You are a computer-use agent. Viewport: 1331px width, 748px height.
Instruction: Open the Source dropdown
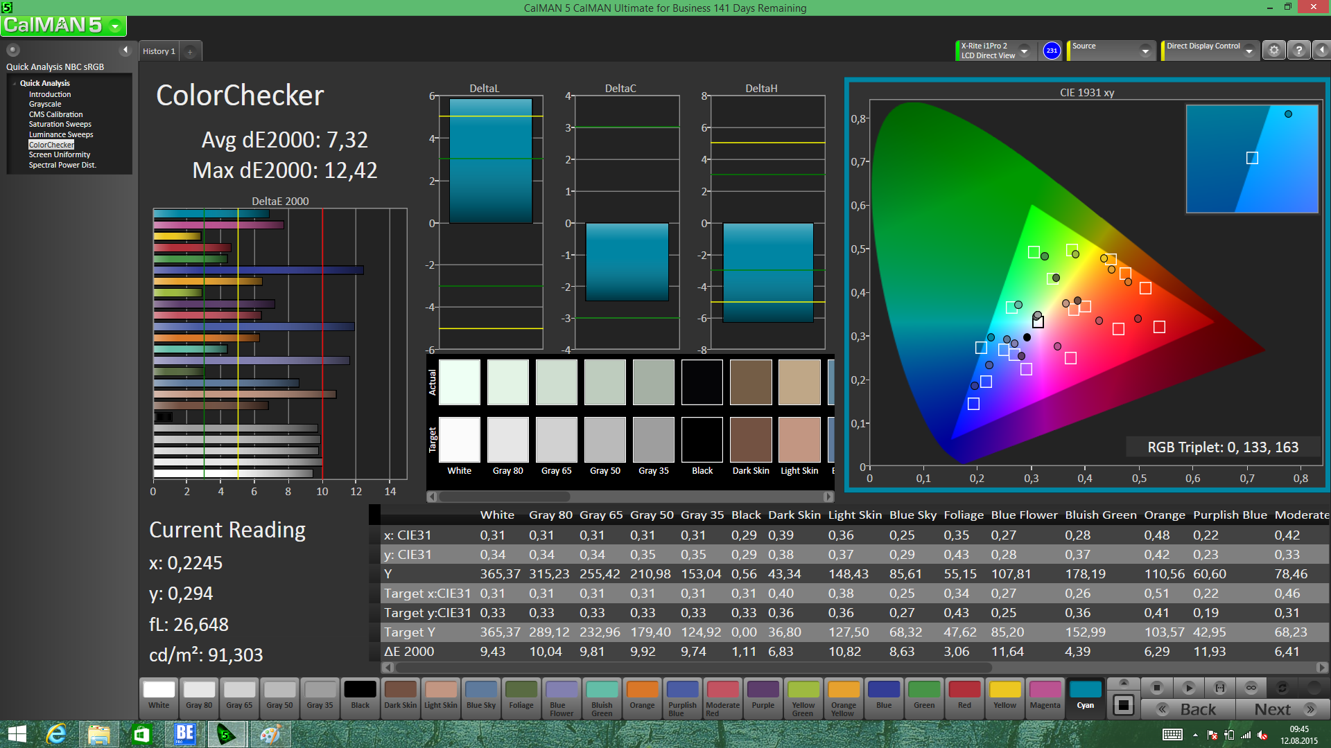click(1145, 51)
